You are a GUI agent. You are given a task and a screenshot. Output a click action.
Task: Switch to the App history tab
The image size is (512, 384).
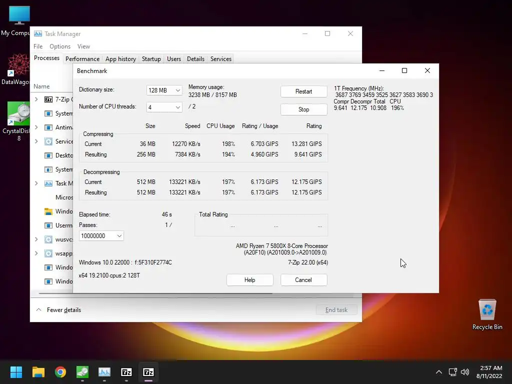click(120, 59)
